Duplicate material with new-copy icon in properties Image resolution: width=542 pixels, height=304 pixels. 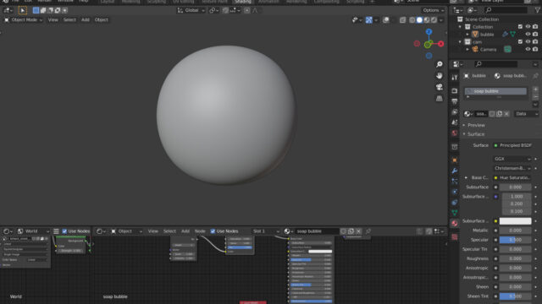[499, 114]
